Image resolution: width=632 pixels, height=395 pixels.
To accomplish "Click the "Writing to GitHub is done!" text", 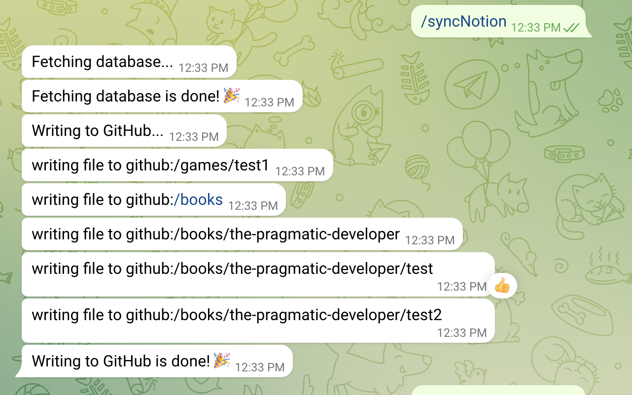I will click(x=121, y=361).
